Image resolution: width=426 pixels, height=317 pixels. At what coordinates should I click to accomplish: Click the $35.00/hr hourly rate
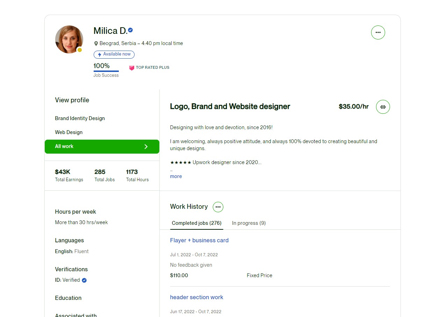353,106
